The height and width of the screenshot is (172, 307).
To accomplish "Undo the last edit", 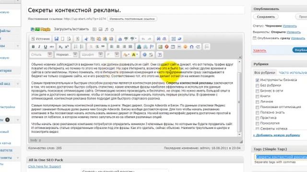I will (x=143, y=39).
